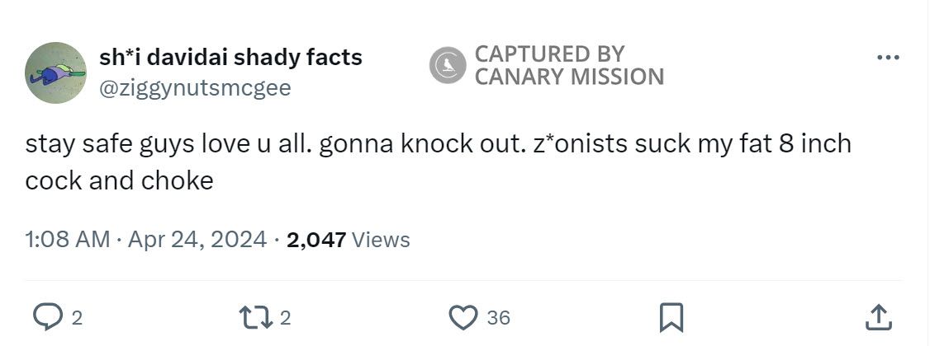
Task: Open the three-dot more options menu
Action: (x=888, y=58)
